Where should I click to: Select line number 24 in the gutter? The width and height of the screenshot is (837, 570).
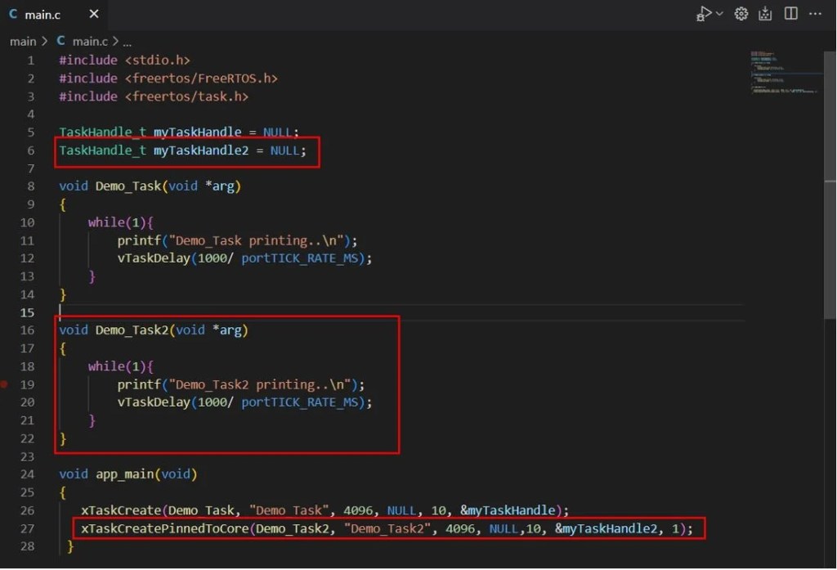coord(27,474)
